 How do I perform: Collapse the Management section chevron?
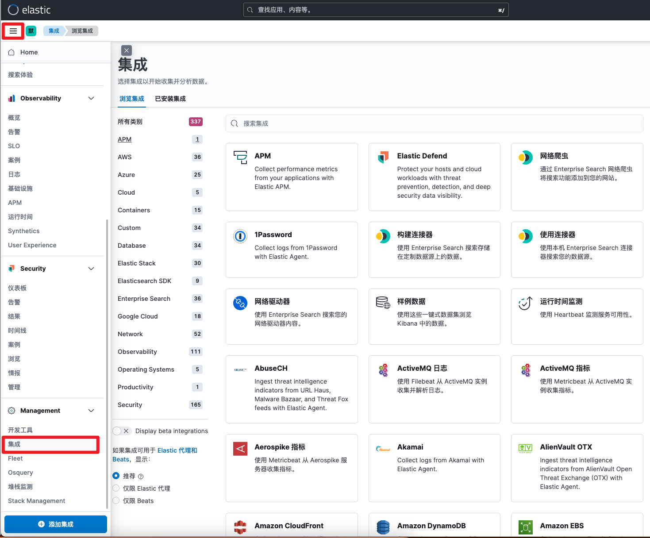pos(91,411)
